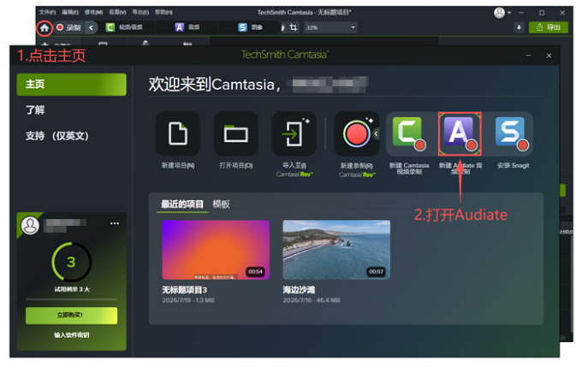Open the account avatar menu in the editor title bar

click(502, 13)
